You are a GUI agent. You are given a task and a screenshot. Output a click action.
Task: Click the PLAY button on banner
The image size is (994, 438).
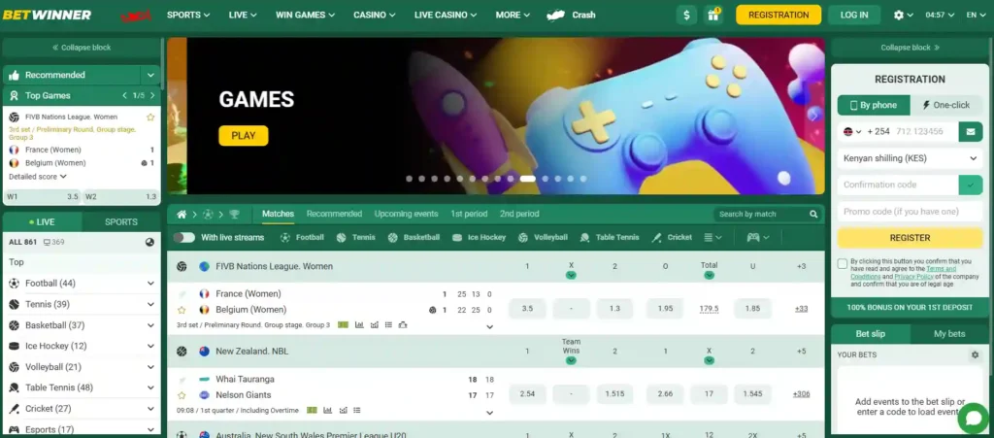click(244, 136)
